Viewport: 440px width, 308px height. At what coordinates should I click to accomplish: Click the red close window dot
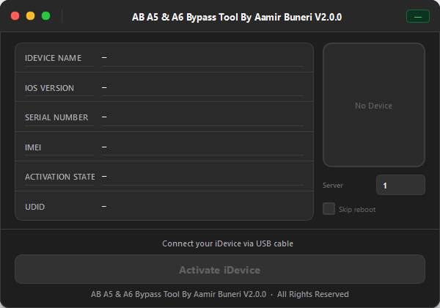(x=15, y=16)
